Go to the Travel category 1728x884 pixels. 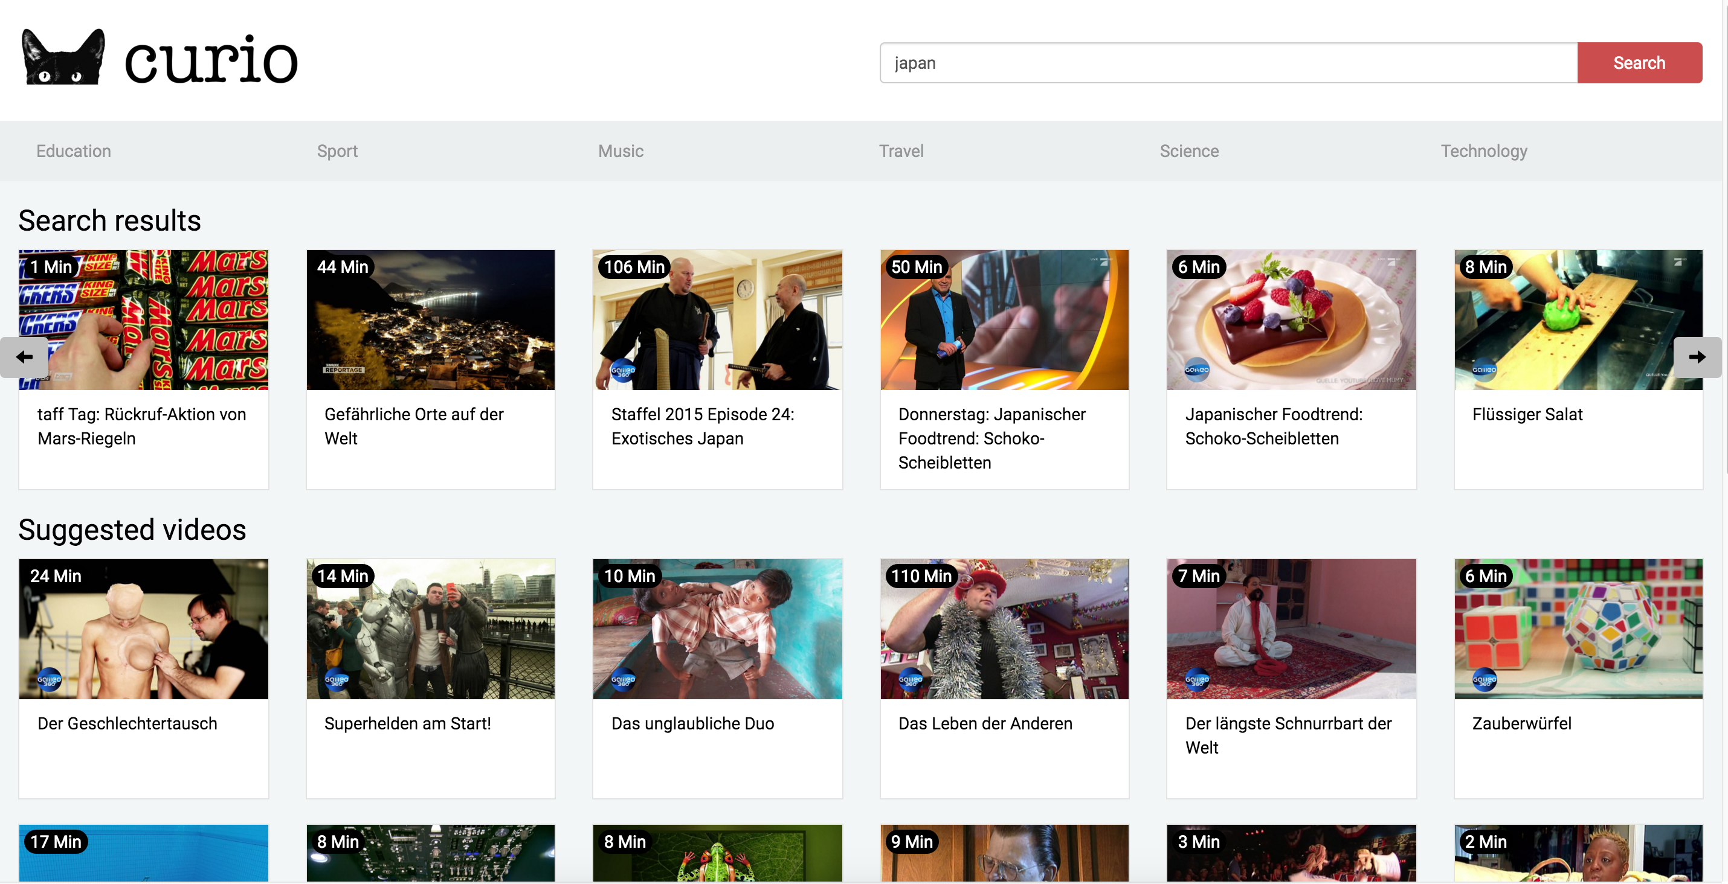[901, 152]
